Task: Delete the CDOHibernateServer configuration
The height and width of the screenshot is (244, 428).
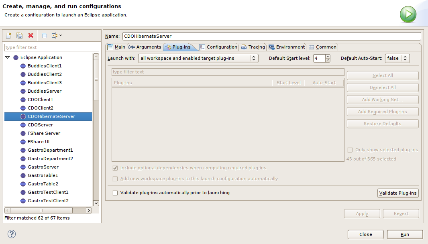Action: pos(31,35)
